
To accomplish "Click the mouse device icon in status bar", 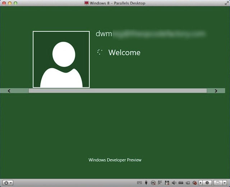I will tap(146, 183).
